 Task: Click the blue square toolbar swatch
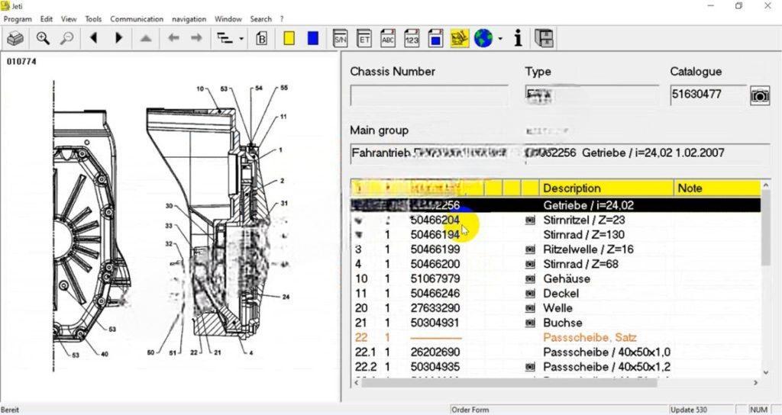pyautogui.click(x=312, y=38)
